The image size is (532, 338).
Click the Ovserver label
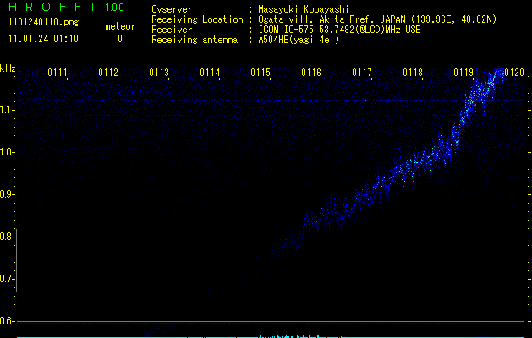pyautogui.click(x=172, y=9)
